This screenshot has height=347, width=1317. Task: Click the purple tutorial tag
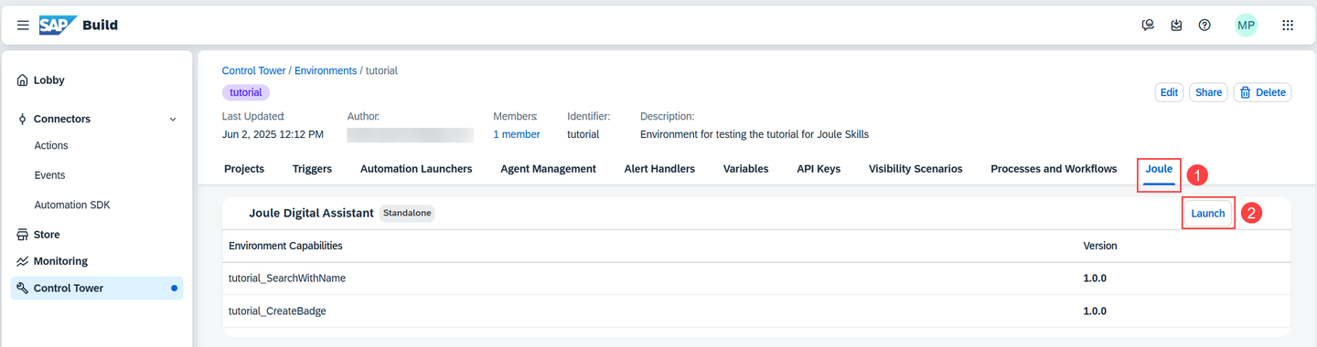click(246, 92)
